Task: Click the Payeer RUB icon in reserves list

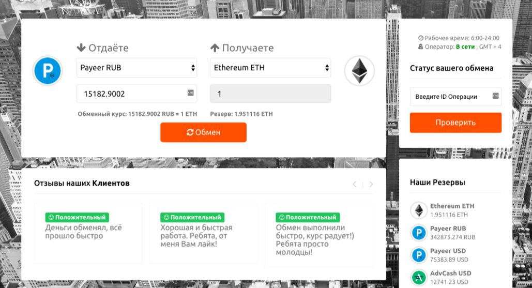Action: click(x=419, y=233)
